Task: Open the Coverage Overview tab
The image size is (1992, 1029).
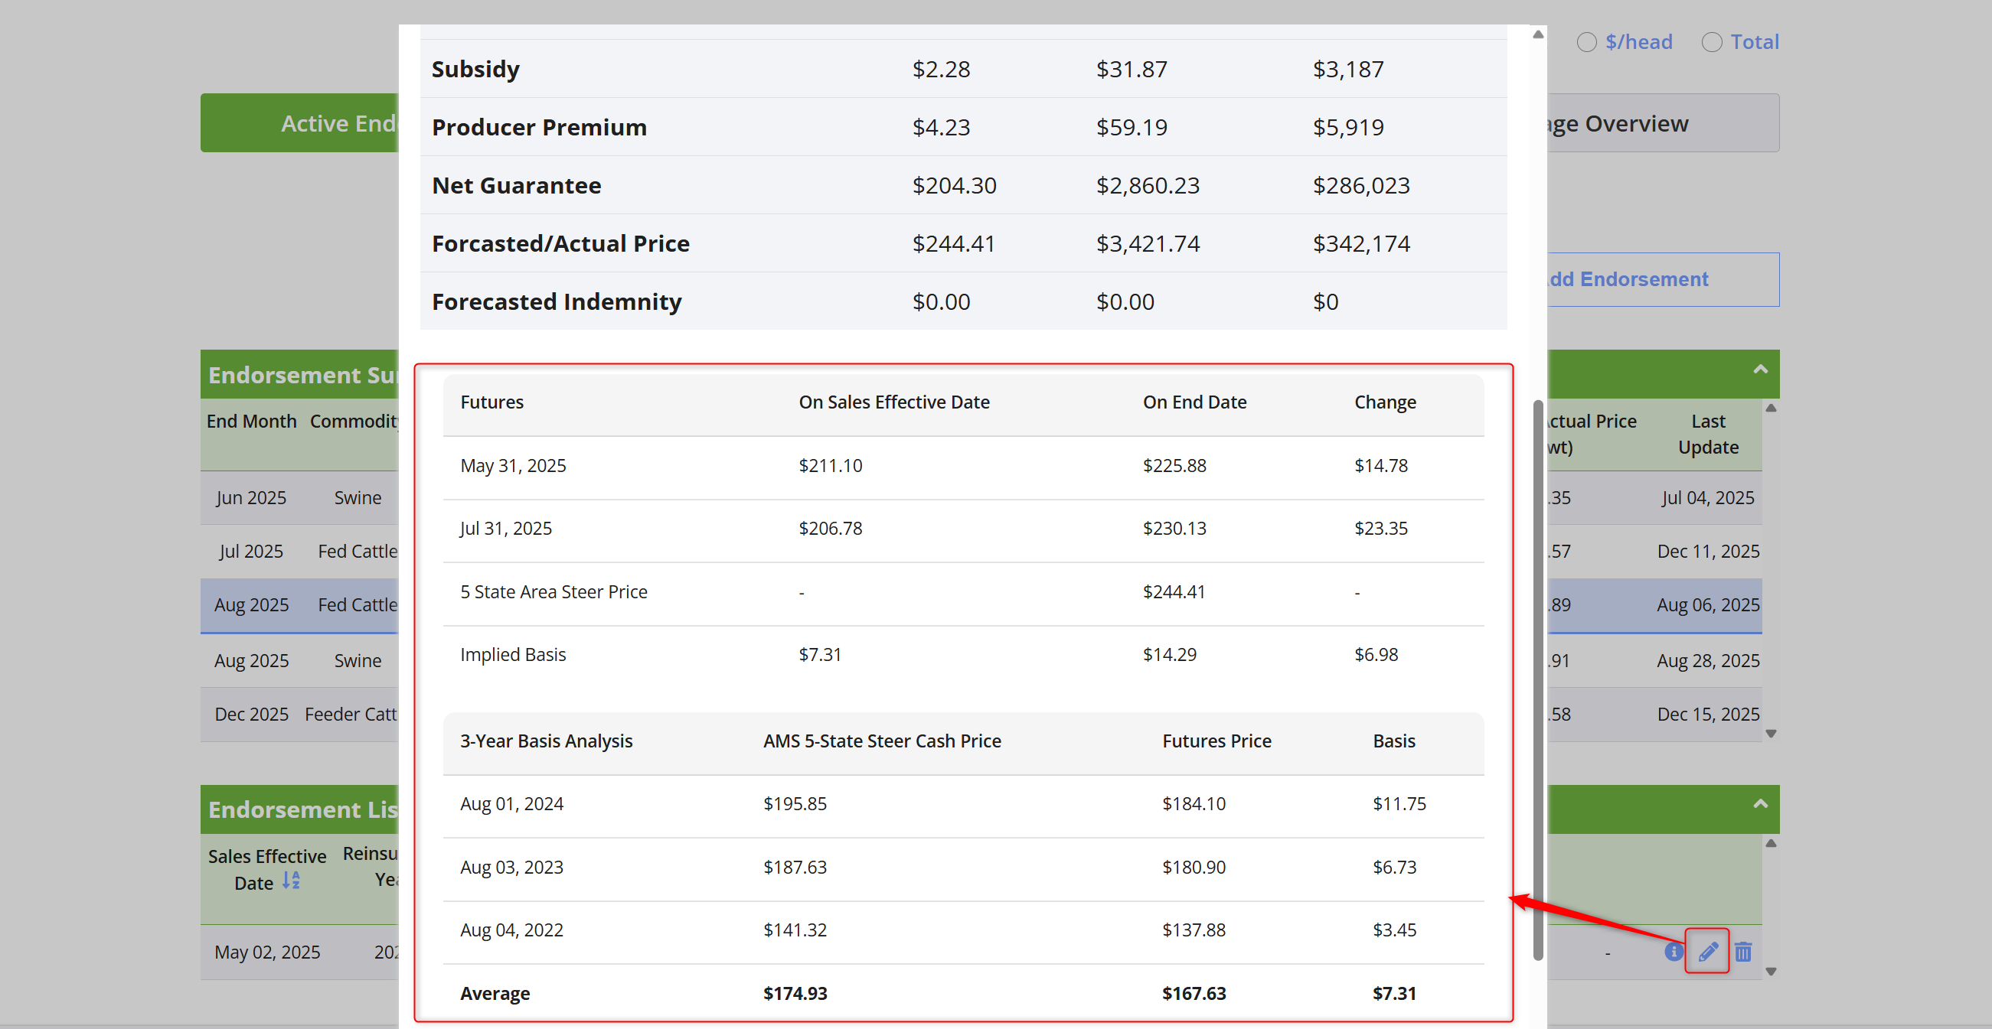Action: pyautogui.click(x=1663, y=123)
